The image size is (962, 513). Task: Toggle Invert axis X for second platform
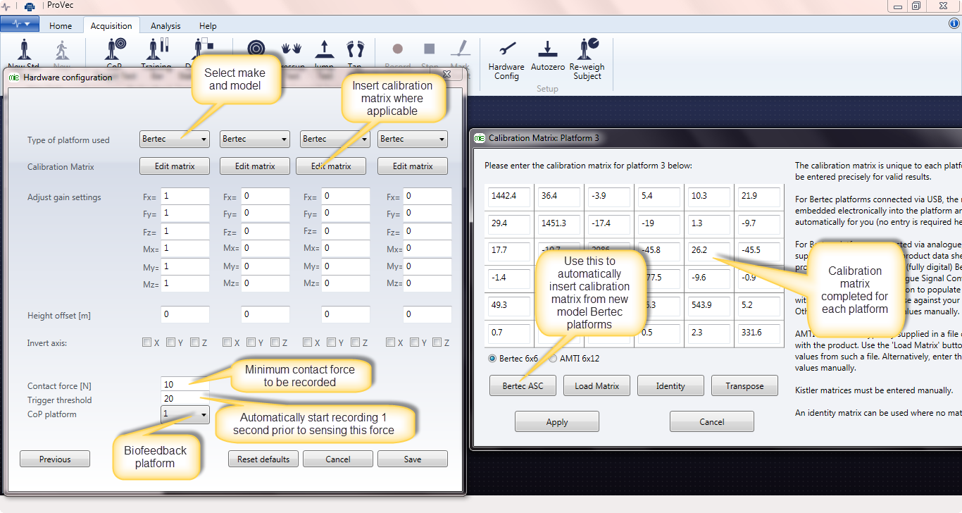(x=227, y=342)
